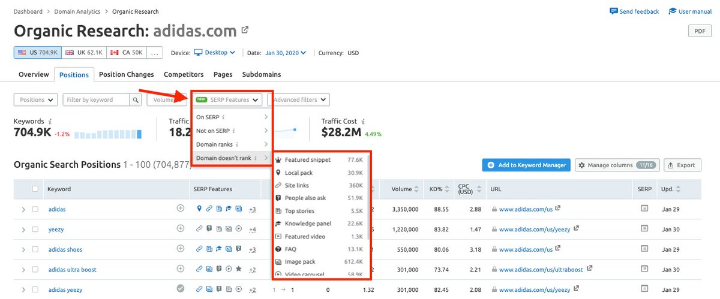Click external link icon in adidas row URL
The height and width of the screenshot is (299, 720).
[x=557, y=209]
